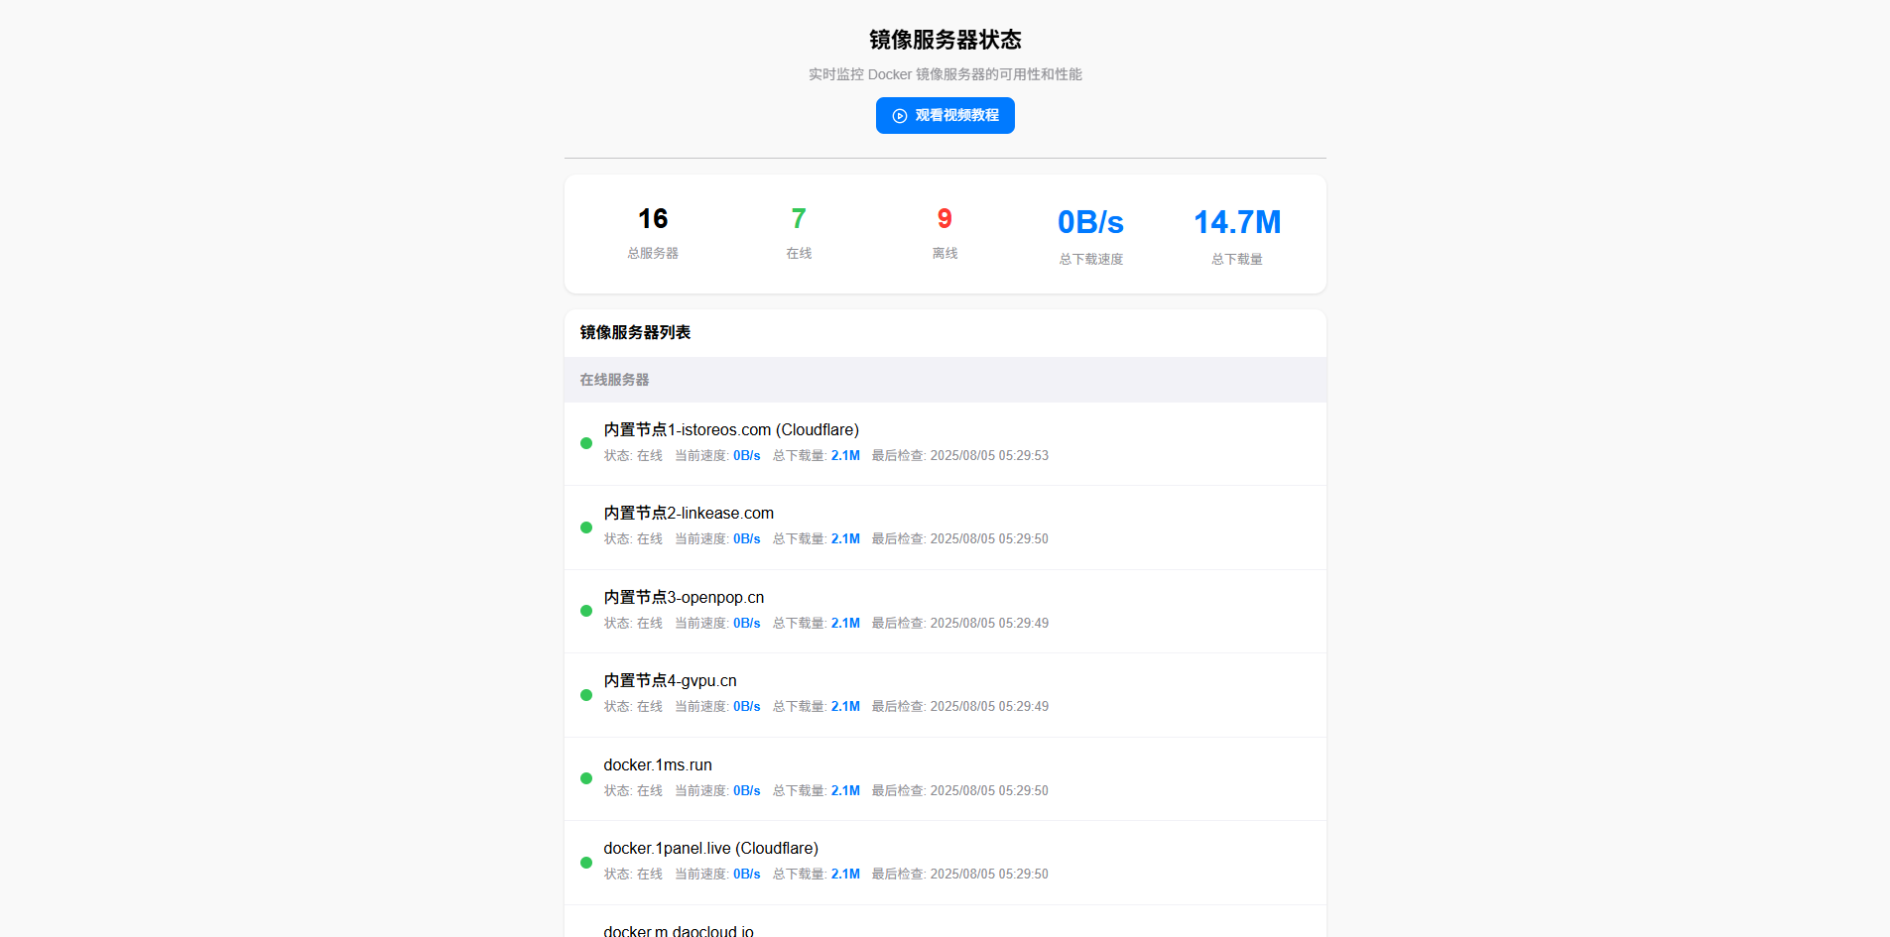Click green status dot for docker.1ms.run
1890x937 pixels.
tap(586, 778)
